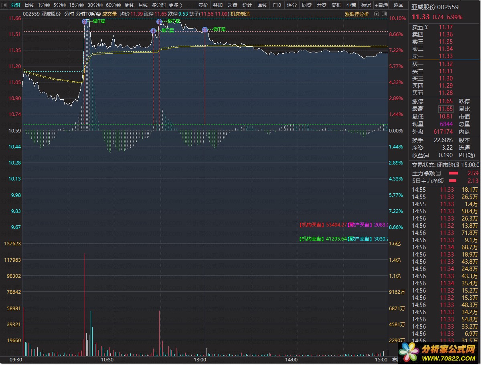
Task: Click the 卖五 price 11.37
Action: [x=446, y=27]
